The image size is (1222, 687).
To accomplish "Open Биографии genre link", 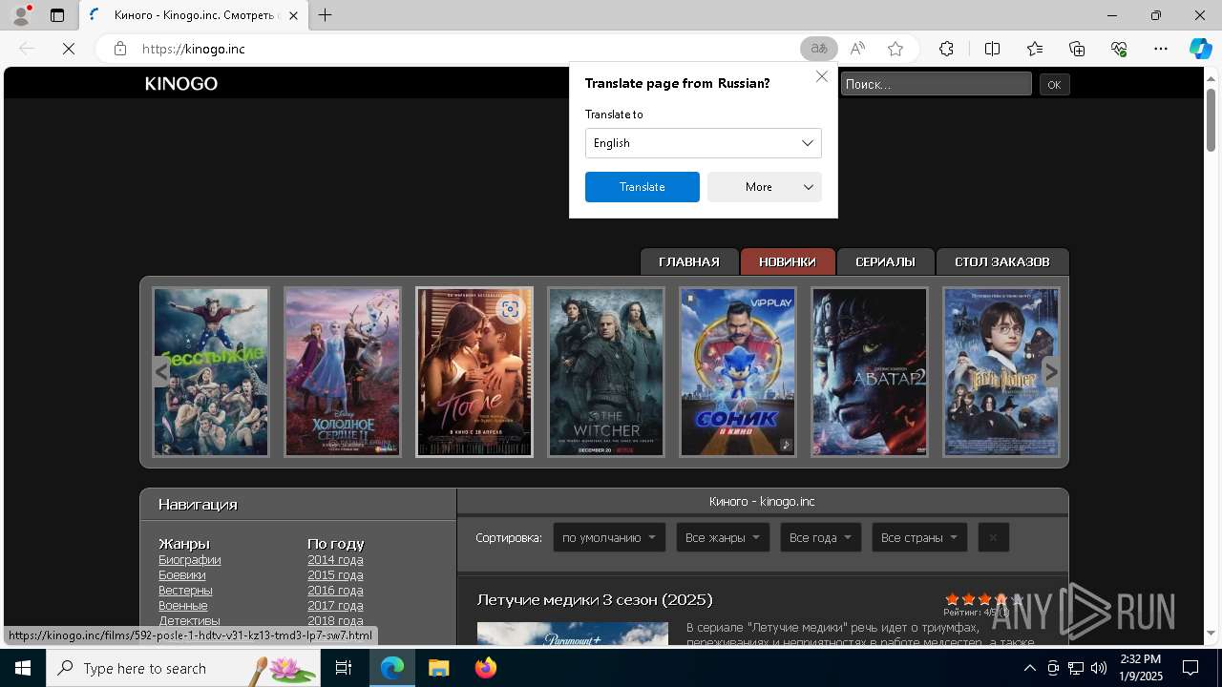I will pos(190,560).
